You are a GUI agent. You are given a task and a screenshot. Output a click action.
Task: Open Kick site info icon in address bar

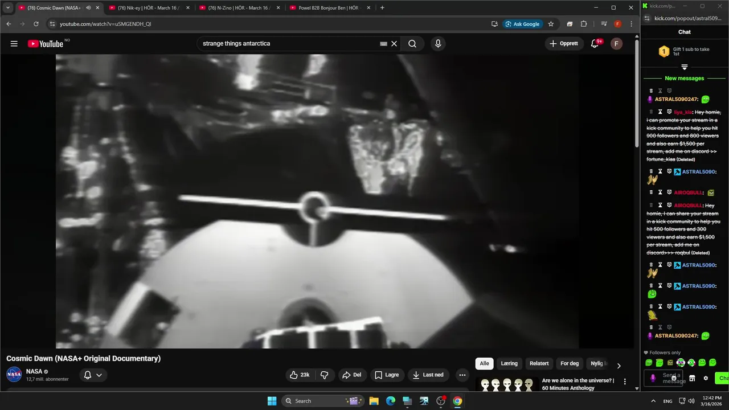pyautogui.click(x=648, y=18)
